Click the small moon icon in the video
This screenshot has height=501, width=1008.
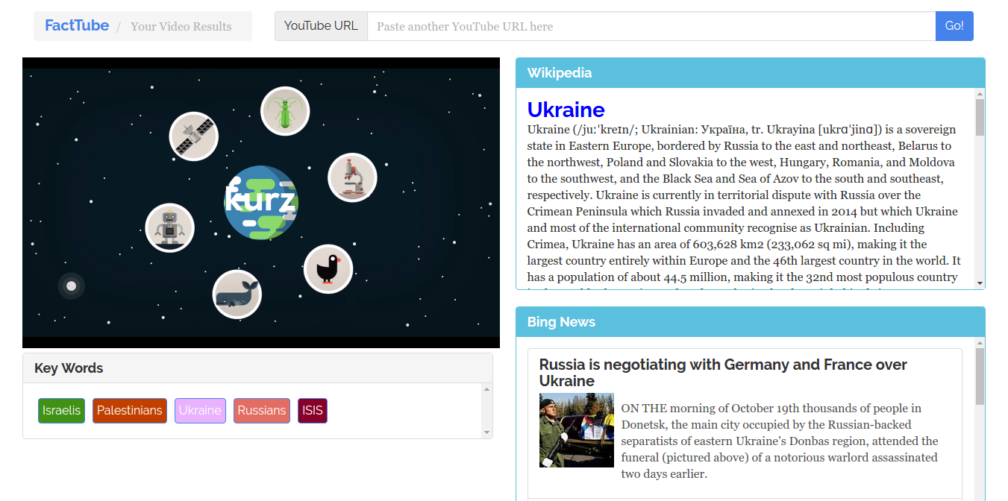coord(71,286)
